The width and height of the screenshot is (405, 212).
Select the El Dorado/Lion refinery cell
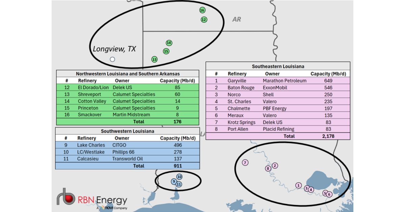click(x=93, y=87)
